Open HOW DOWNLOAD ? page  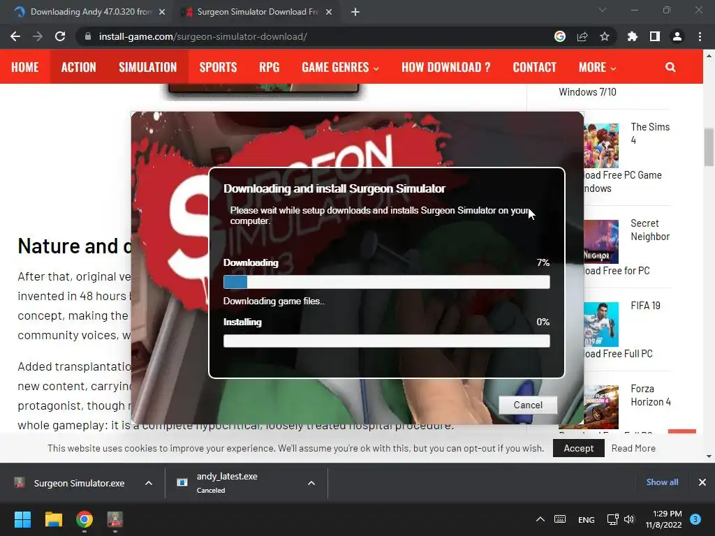coord(446,67)
